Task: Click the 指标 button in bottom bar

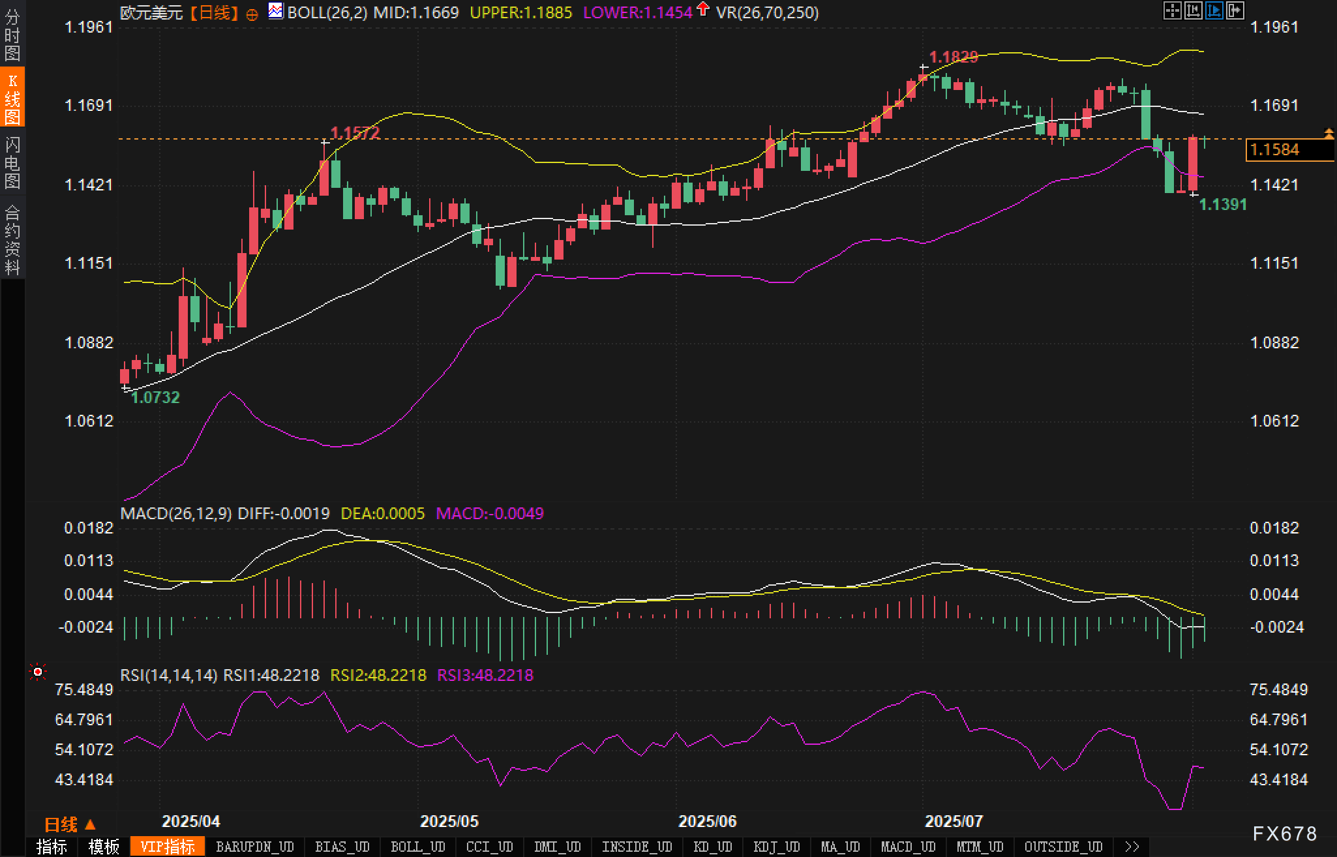Action: pyautogui.click(x=52, y=847)
